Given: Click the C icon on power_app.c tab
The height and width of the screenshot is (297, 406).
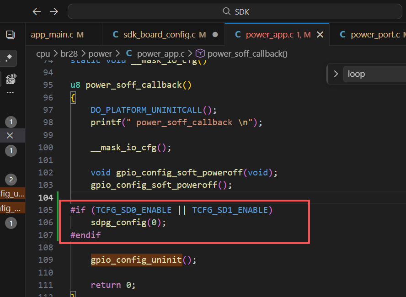Looking at the screenshot, I should coord(238,35).
